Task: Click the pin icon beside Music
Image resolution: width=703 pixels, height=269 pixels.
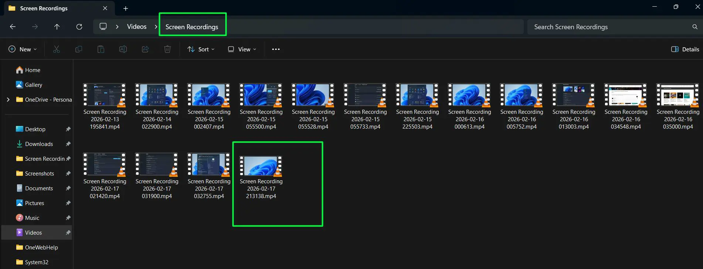Action: point(68,218)
